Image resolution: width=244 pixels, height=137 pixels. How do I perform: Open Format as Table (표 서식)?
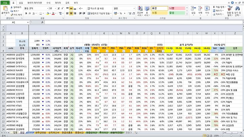(147, 11)
